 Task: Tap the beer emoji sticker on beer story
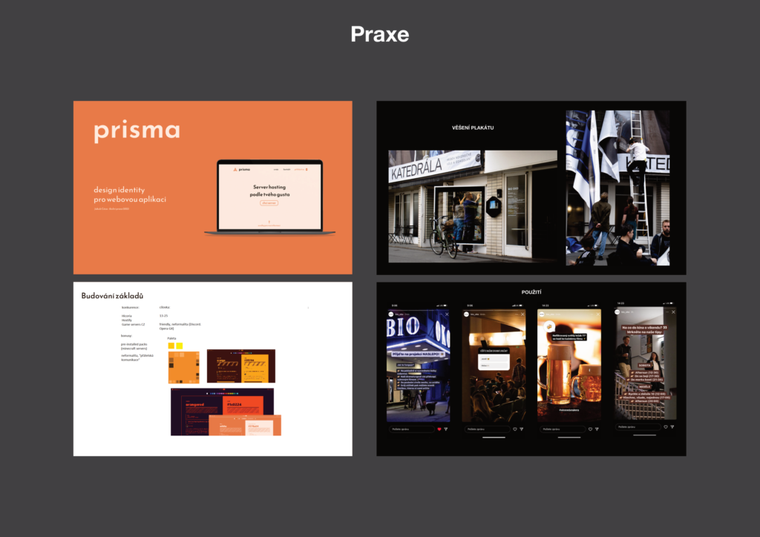548,326
